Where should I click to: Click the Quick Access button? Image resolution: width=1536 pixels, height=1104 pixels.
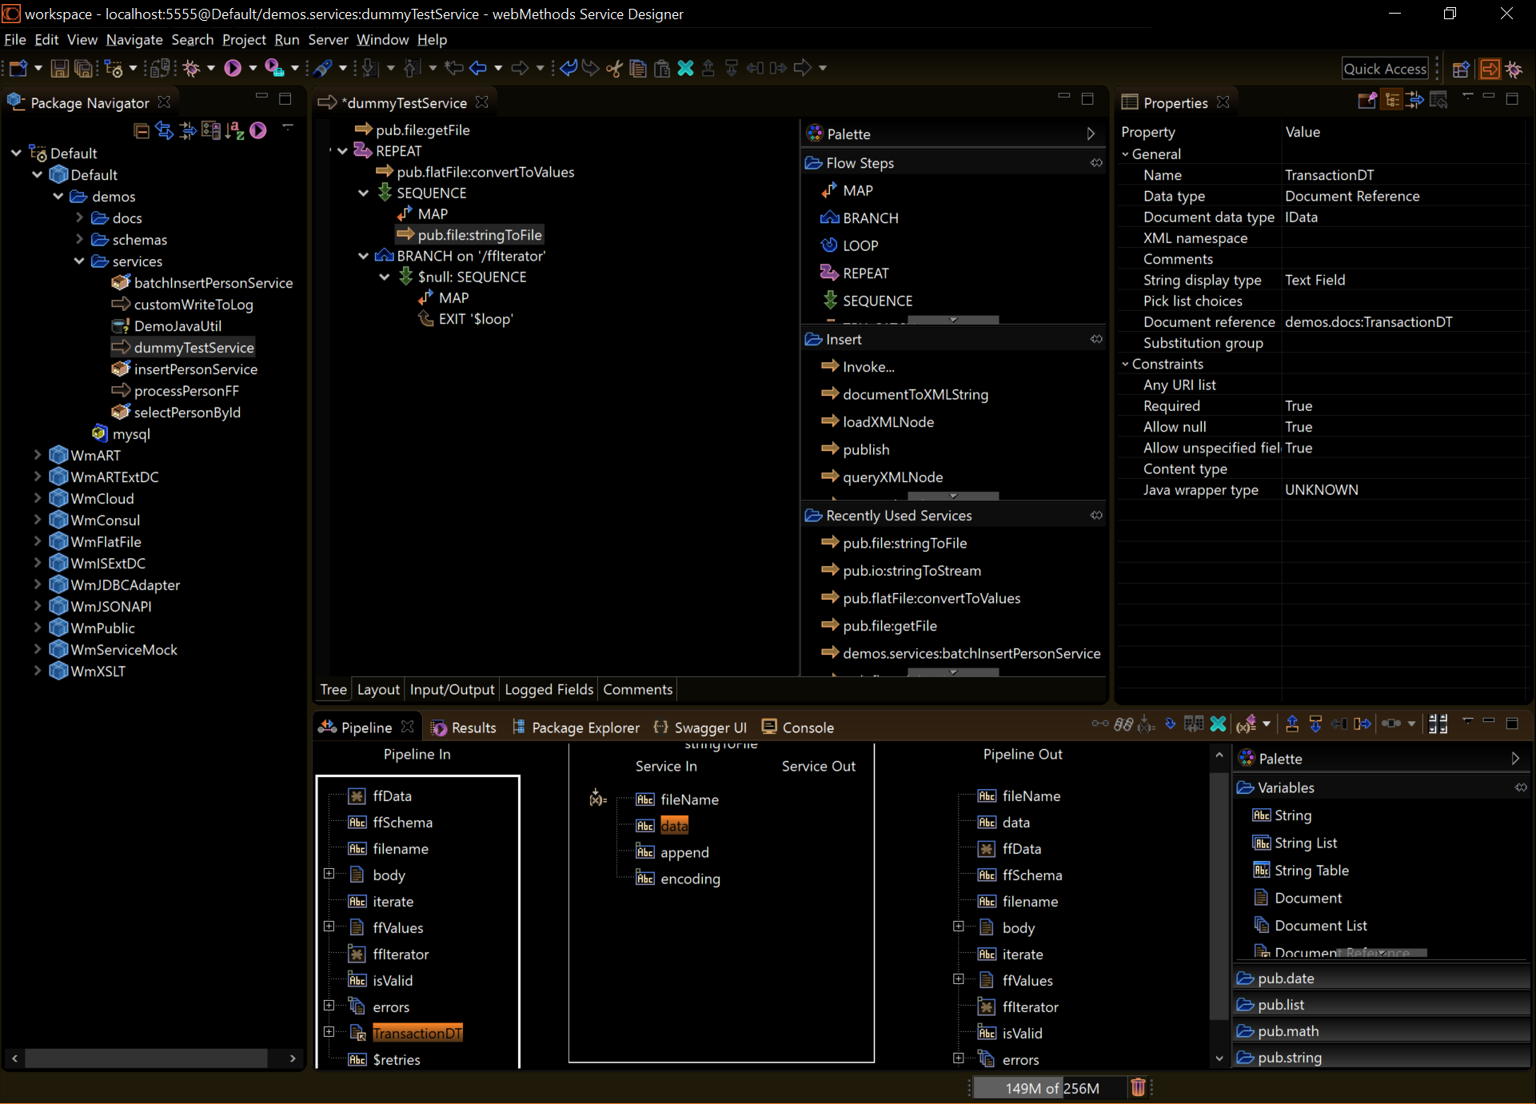pos(1385,68)
